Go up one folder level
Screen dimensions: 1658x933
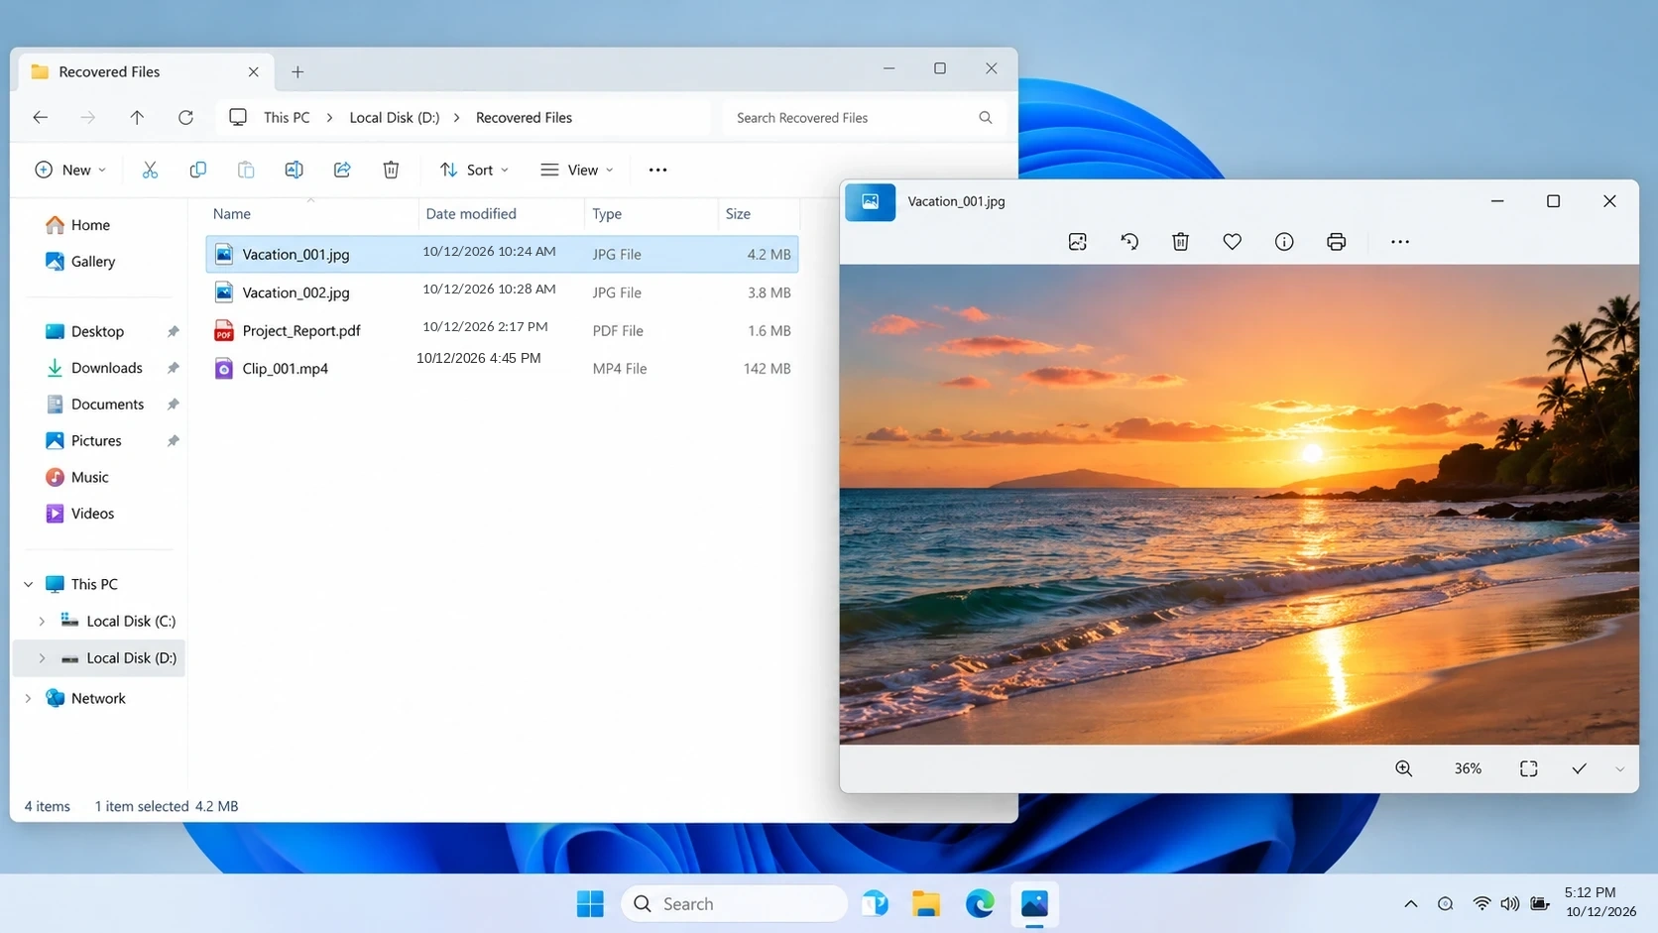coord(137,117)
